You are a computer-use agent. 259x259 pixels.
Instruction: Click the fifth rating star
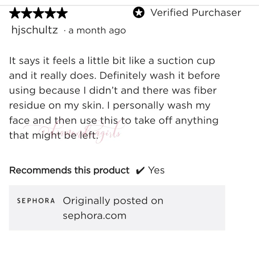click(62, 13)
